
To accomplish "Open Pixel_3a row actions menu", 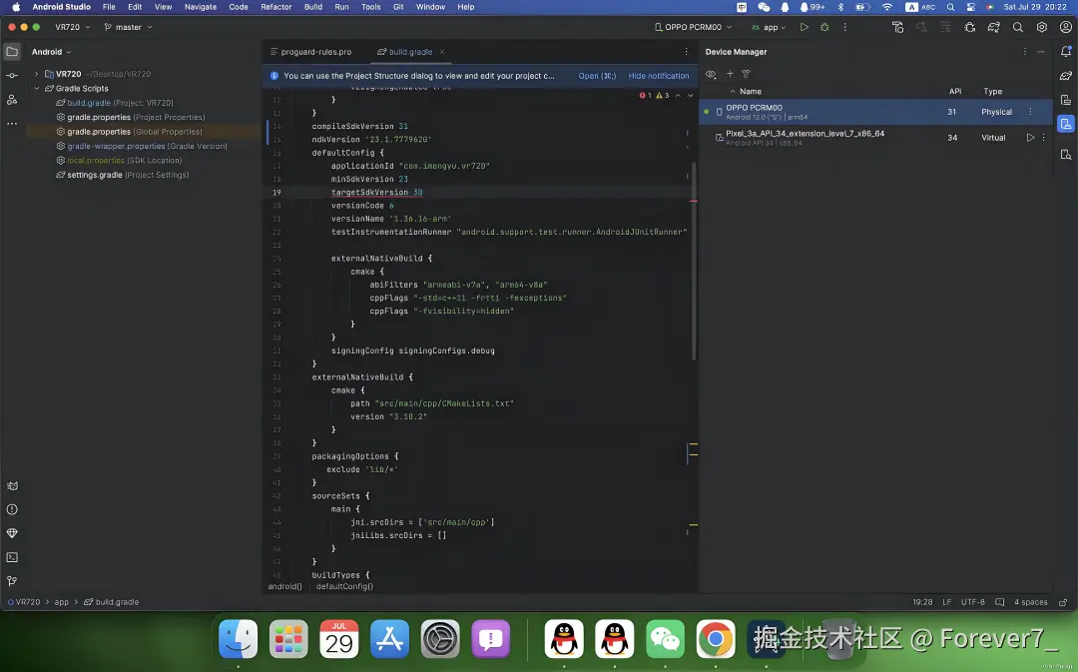I will click(1044, 138).
